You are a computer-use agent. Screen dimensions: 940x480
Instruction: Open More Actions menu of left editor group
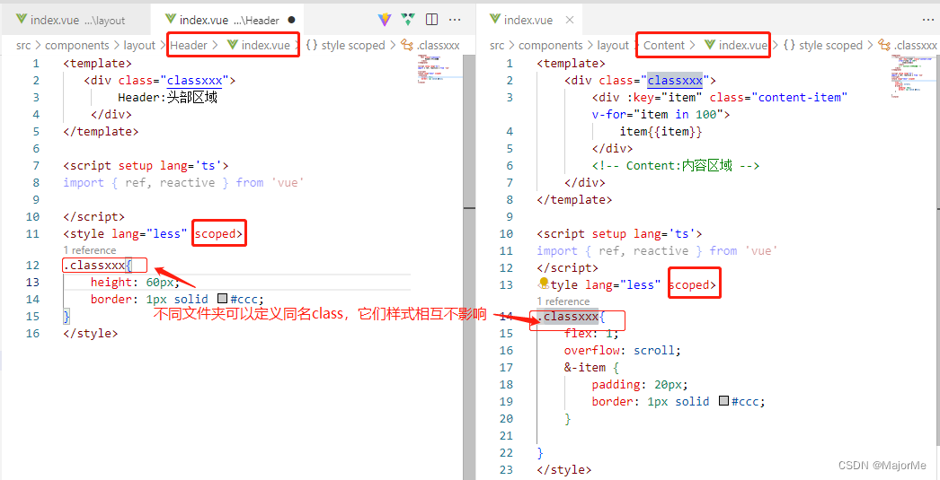pos(455,20)
